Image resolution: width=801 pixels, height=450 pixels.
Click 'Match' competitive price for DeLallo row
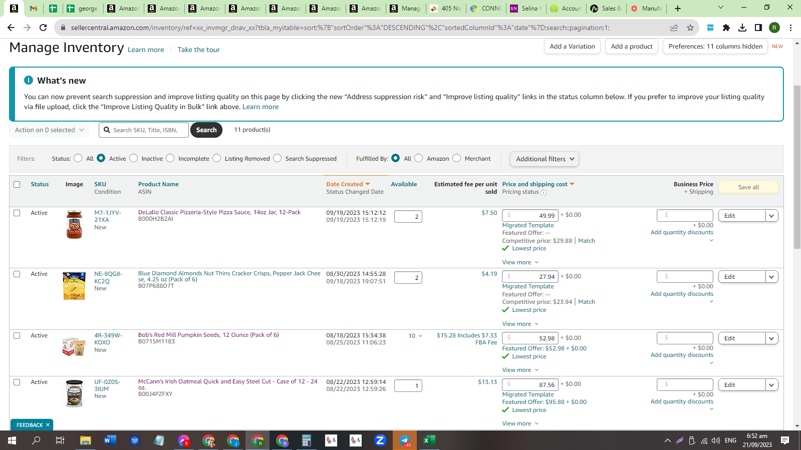click(587, 241)
